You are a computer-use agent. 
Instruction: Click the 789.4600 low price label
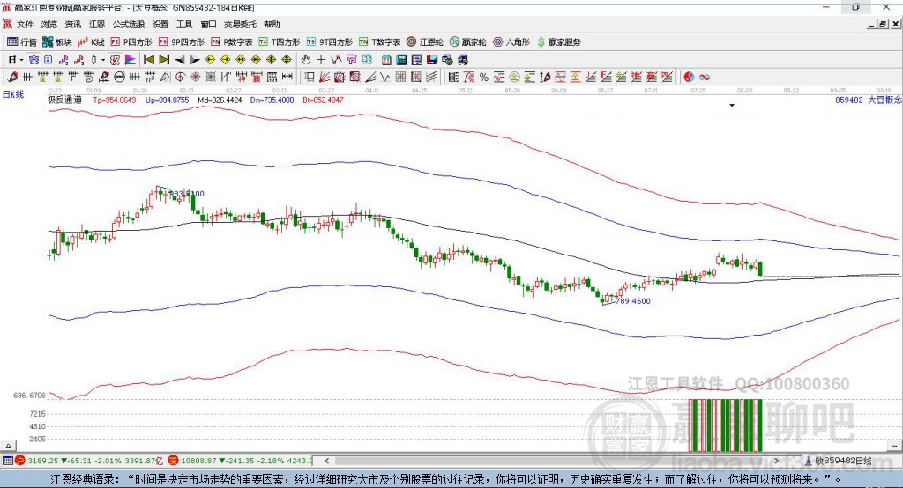[x=633, y=301]
